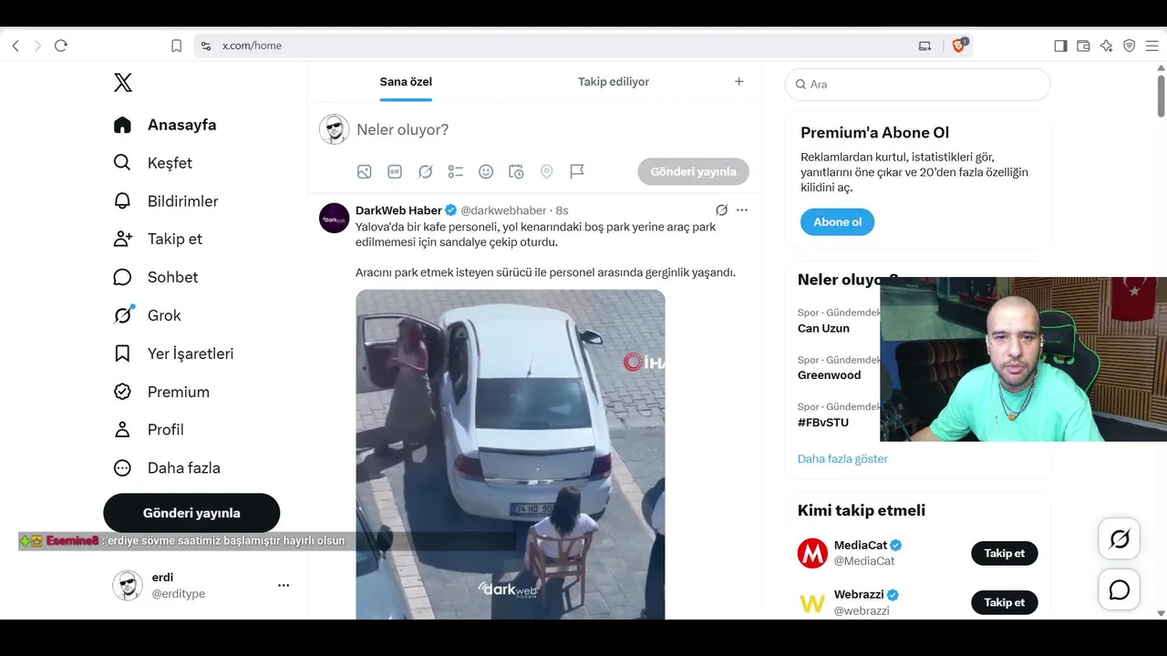Follow MediaCat with Takip et
1167x656 pixels.
click(1005, 553)
